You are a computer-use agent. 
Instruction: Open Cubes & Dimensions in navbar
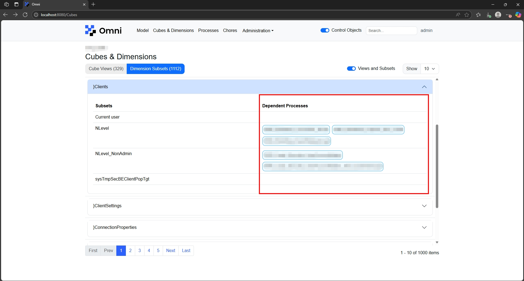(x=173, y=31)
